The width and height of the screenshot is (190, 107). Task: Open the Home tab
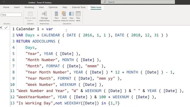6,7
